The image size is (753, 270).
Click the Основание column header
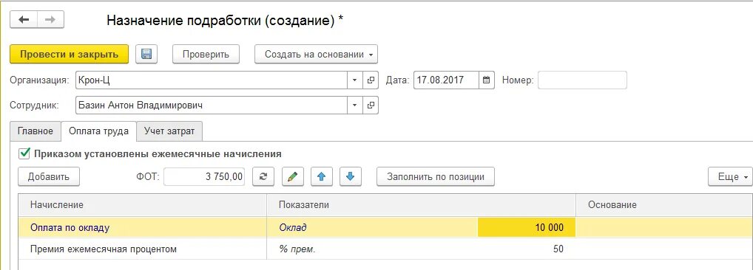[663, 205]
